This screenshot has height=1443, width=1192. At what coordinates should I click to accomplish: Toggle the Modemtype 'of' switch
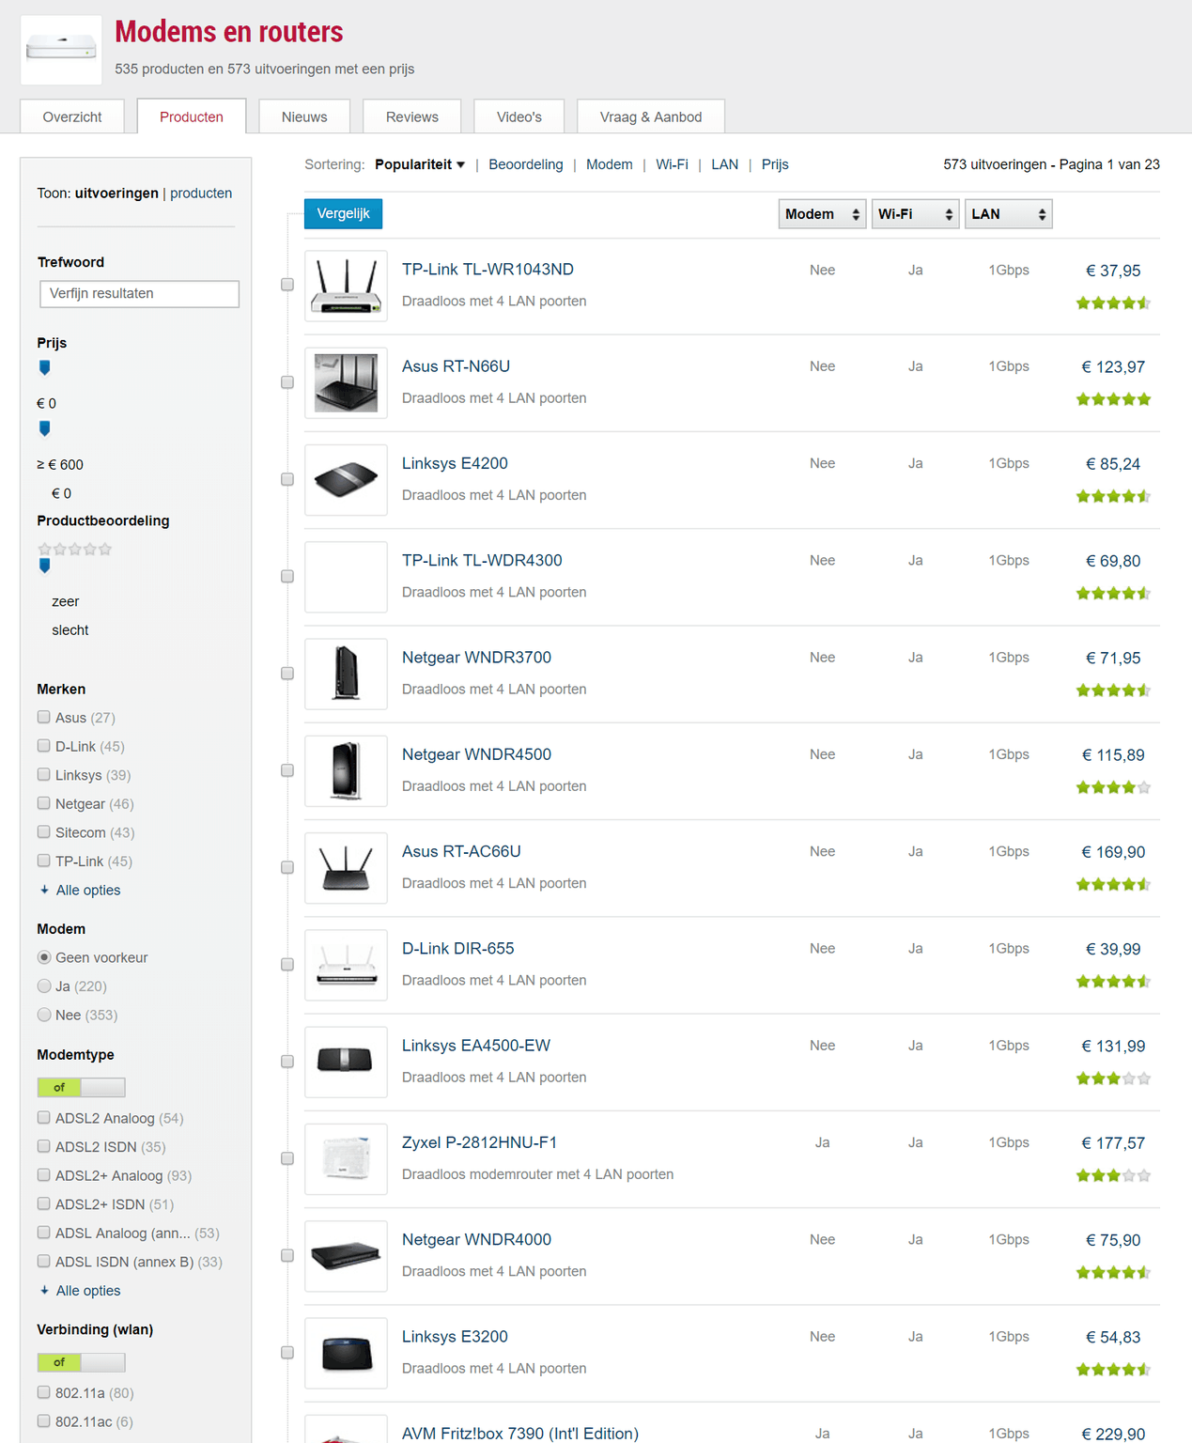tap(81, 1087)
